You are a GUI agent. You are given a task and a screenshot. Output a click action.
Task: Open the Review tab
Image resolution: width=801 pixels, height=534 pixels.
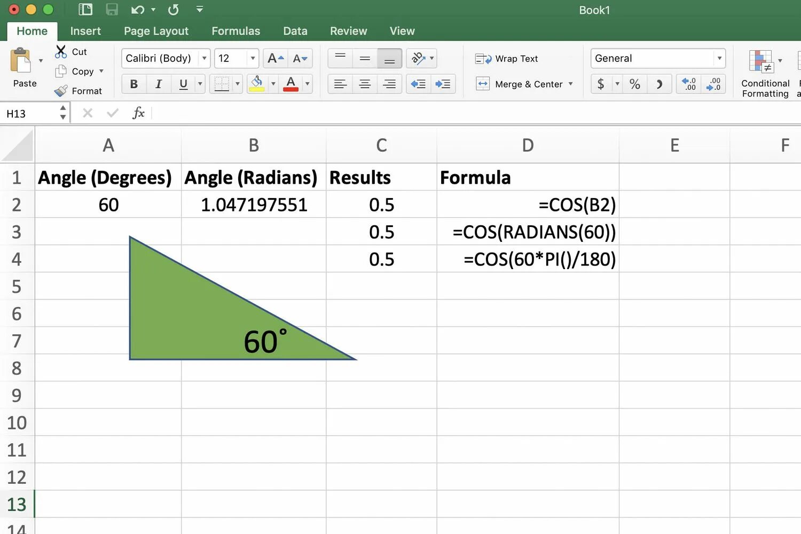pyautogui.click(x=348, y=31)
